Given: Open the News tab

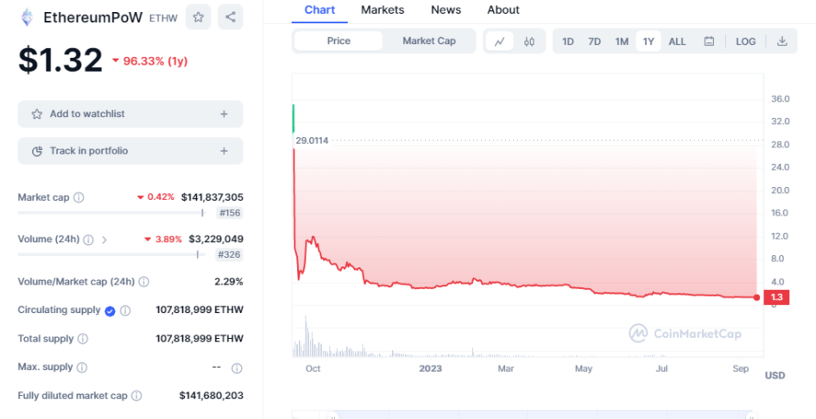Looking at the screenshot, I should coord(446,9).
